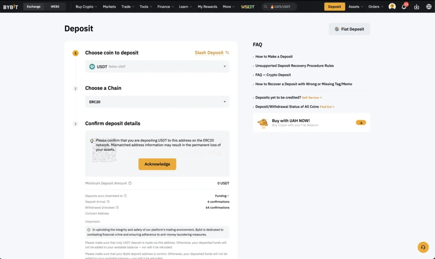
Task: Click the Bybit logo
Action: click(11, 7)
